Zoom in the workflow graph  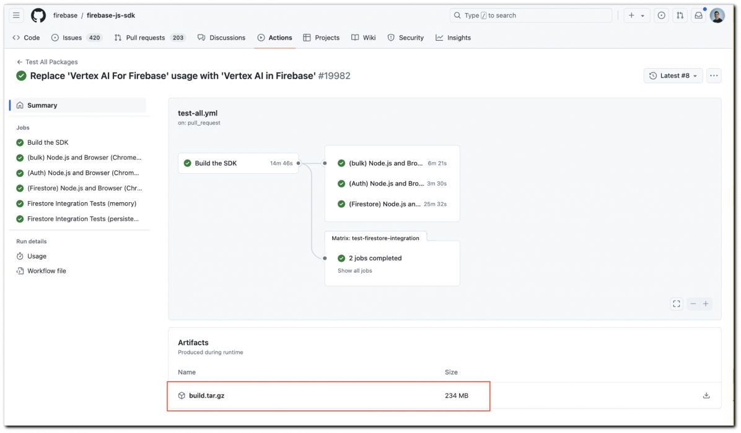point(706,304)
